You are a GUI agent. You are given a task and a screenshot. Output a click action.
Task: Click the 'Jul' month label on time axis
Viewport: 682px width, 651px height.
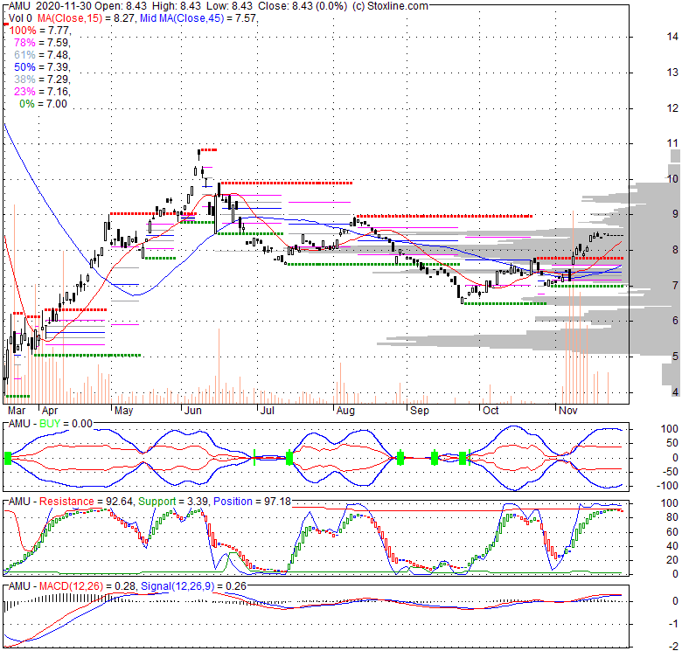coord(267,411)
